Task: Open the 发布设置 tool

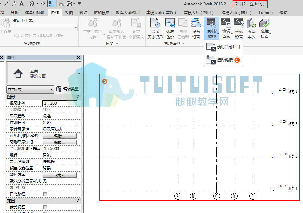Action: (196, 28)
